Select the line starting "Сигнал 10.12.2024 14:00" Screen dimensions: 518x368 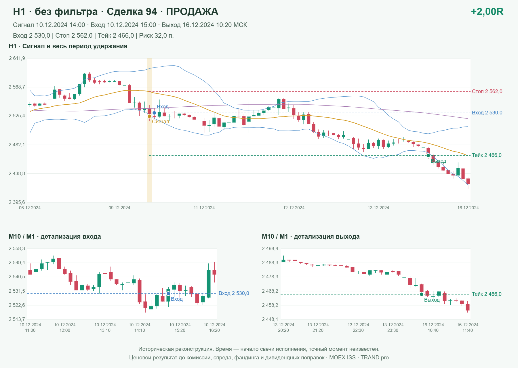click(x=130, y=25)
